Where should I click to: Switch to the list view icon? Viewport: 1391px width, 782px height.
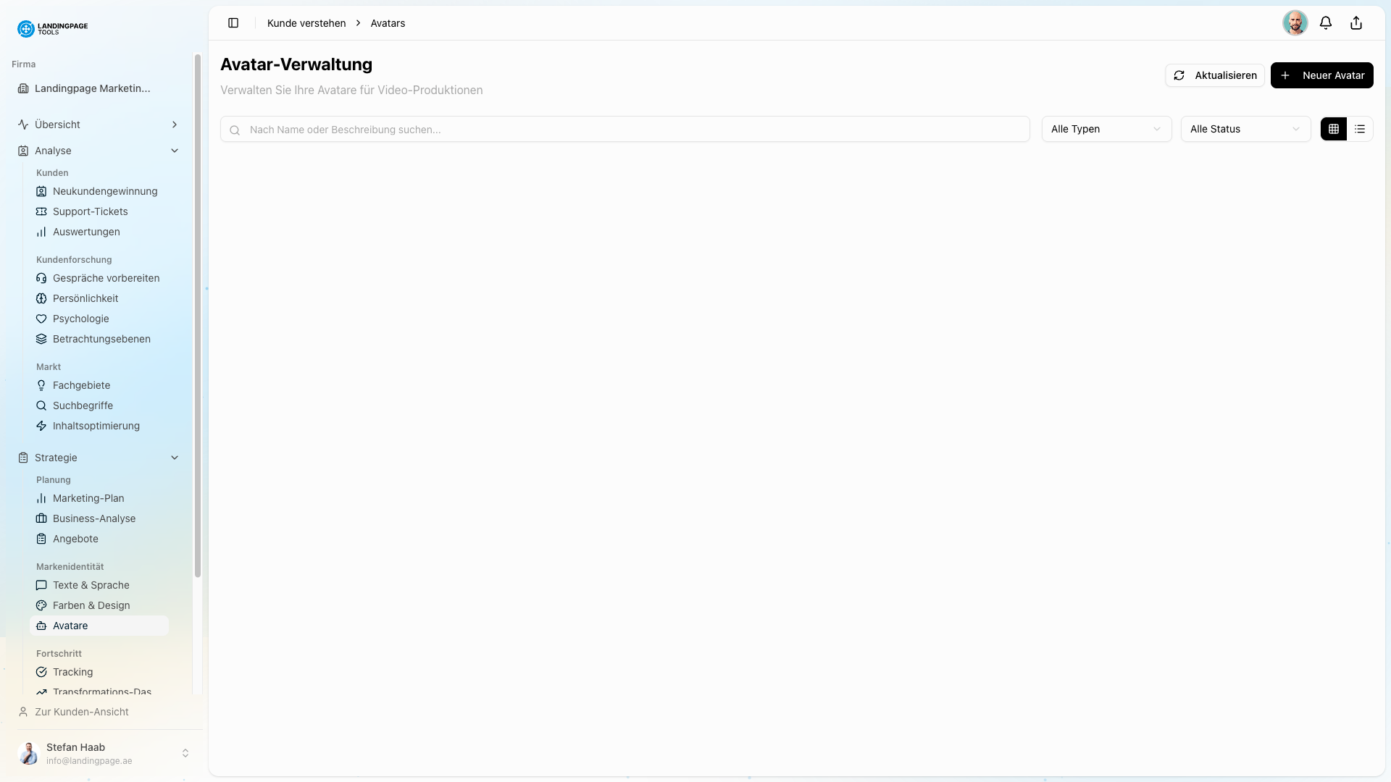(1360, 128)
